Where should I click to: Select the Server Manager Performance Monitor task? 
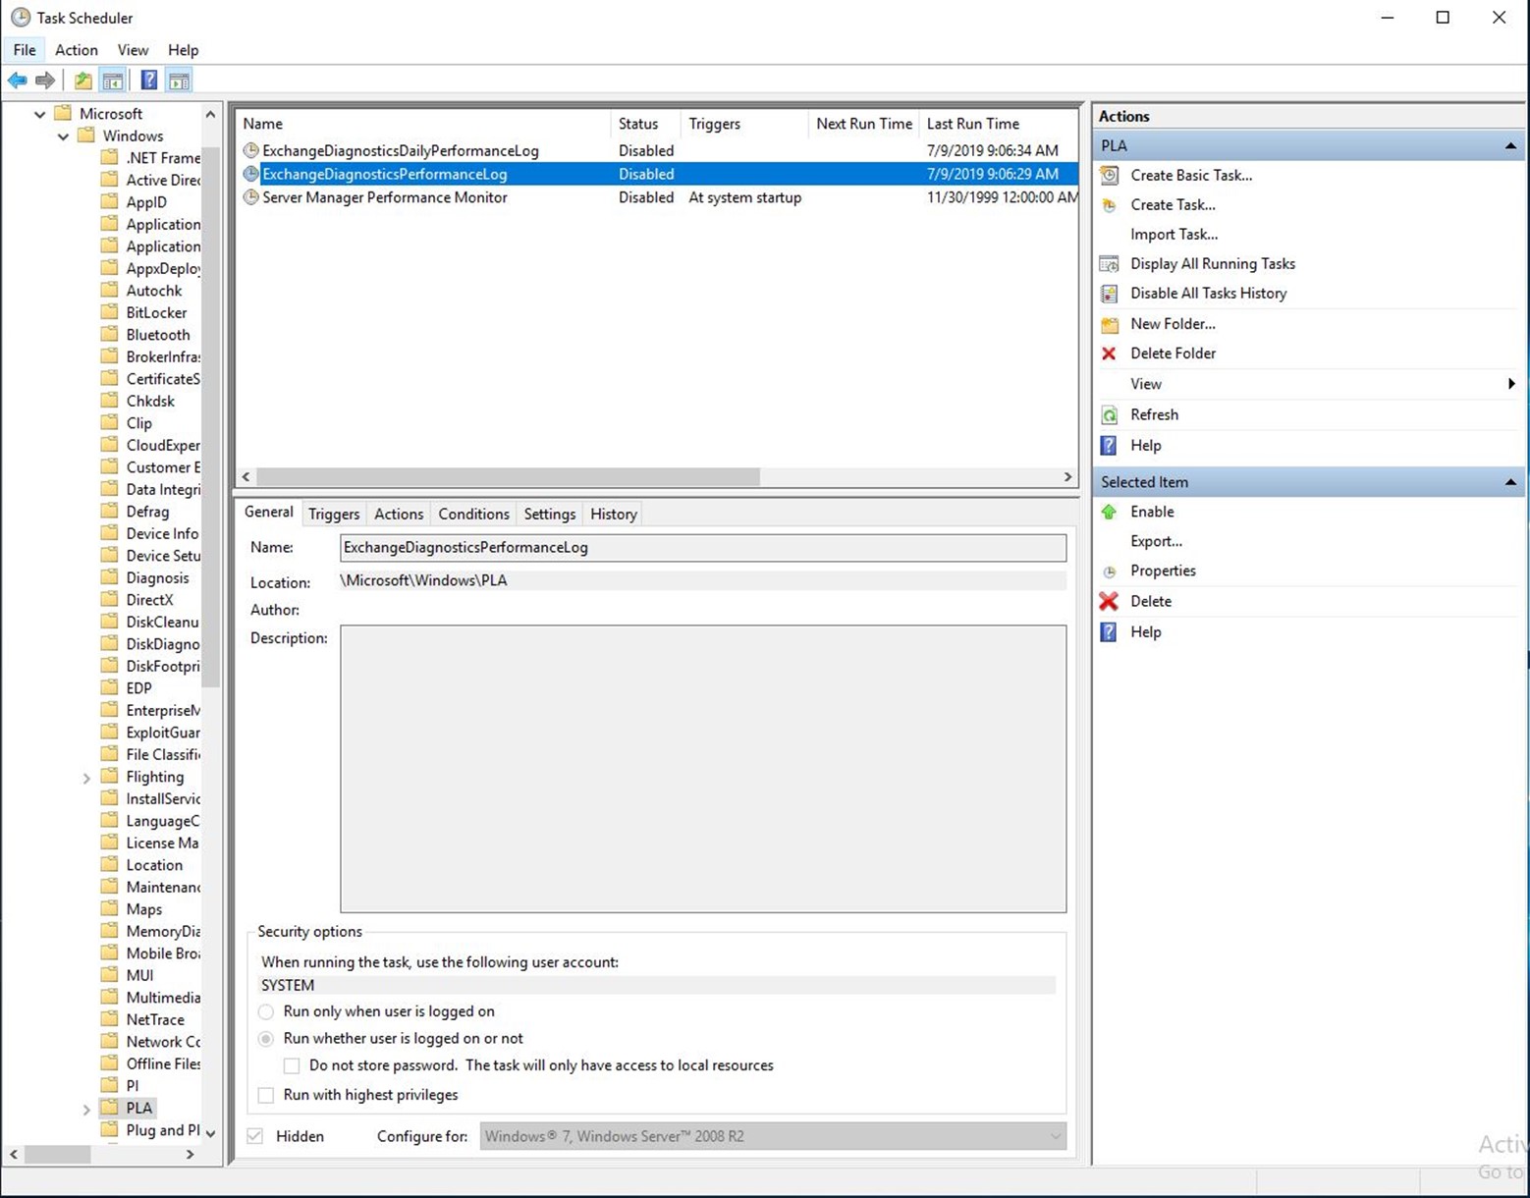click(x=659, y=197)
